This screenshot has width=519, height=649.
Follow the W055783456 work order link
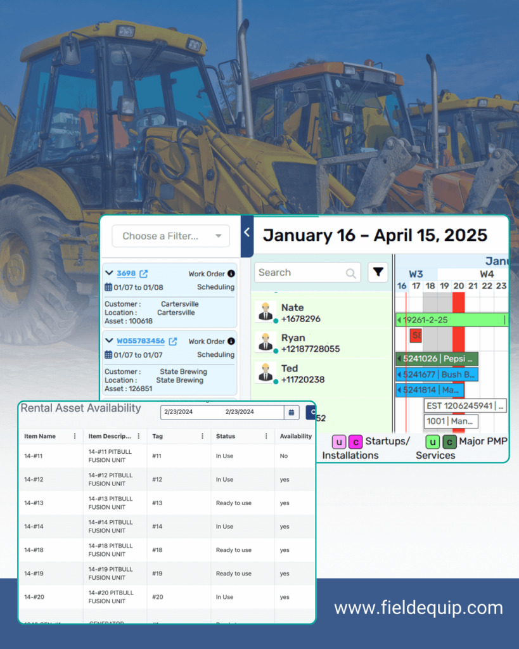point(141,341)
